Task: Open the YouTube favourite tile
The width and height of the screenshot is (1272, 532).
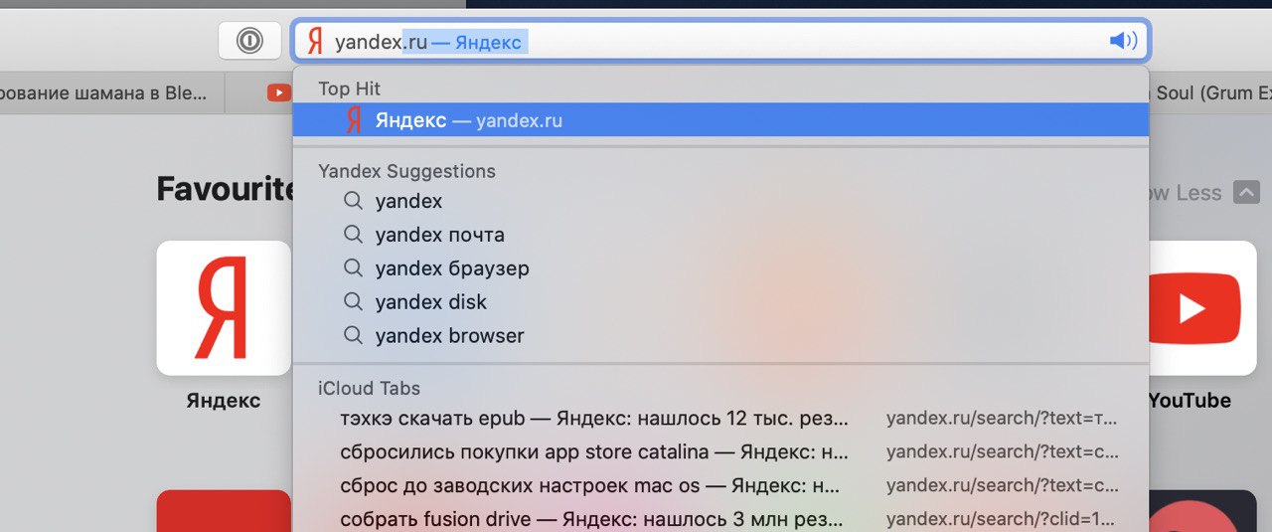Action: coord(1202,308)
